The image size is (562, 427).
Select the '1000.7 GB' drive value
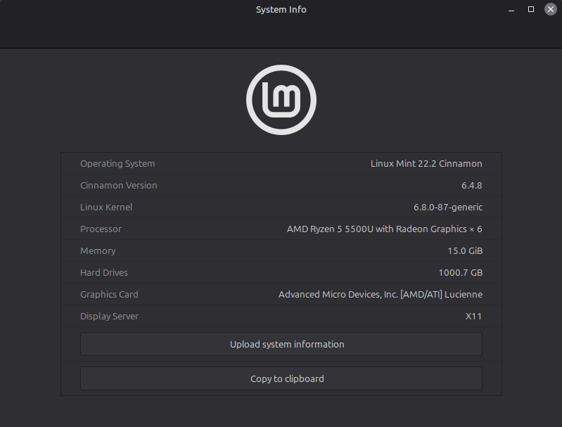pyautogui.click(x=461, y=272)
